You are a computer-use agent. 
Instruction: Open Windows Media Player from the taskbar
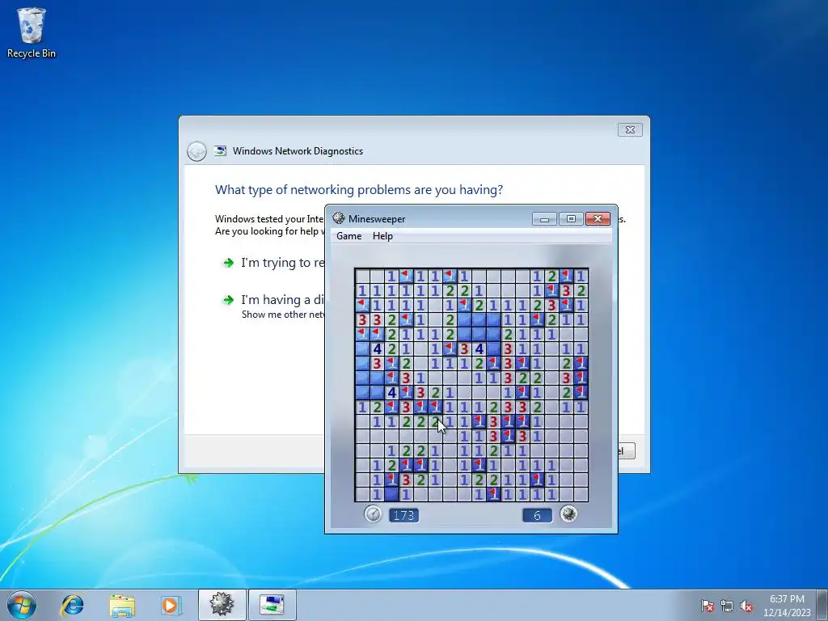(x=171, y=605)
